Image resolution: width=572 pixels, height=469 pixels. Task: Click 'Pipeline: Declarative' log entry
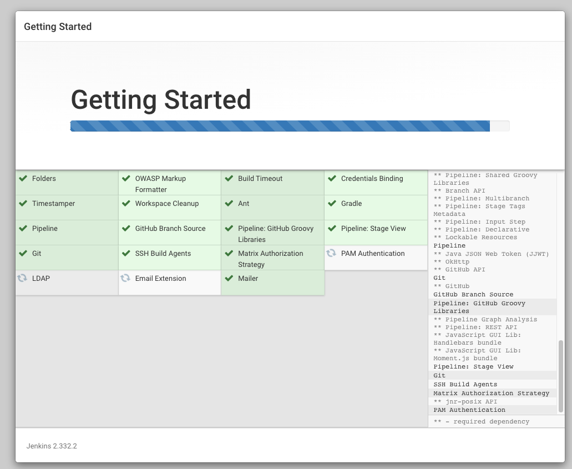[x=481, y=229]
